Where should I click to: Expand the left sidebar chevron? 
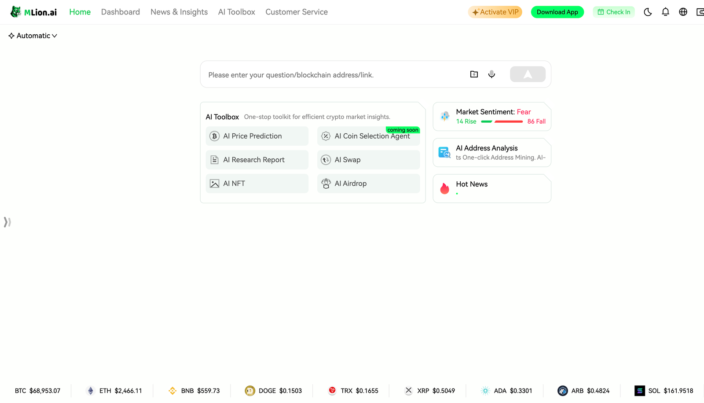coord(7,222)
